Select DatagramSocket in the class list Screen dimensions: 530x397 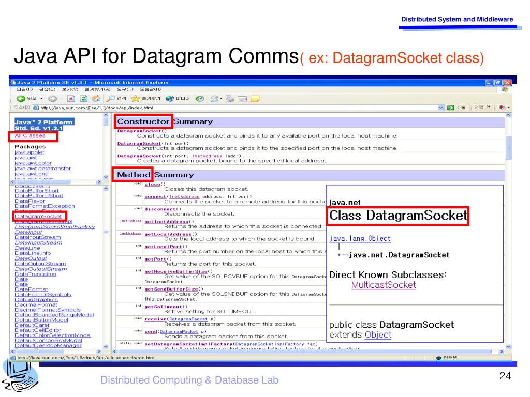[x=38, y=216]
